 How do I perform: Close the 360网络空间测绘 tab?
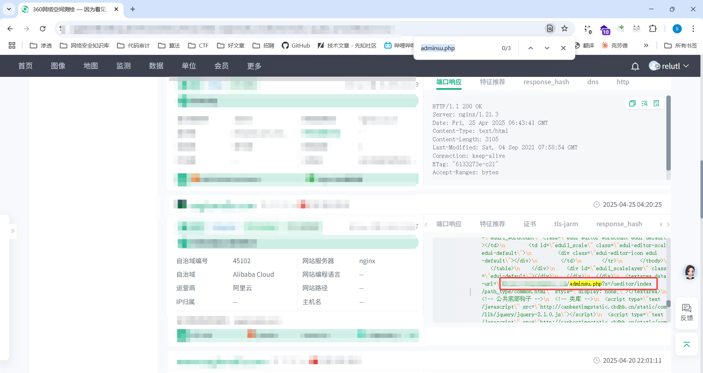pos(116,9)
